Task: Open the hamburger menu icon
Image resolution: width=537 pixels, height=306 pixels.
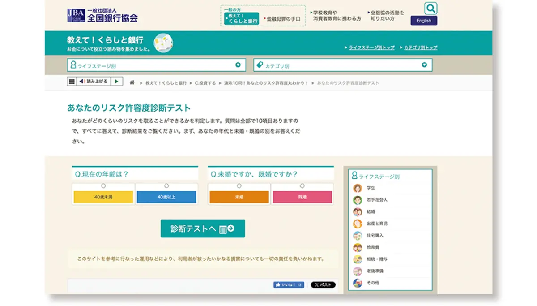Action: [x=71, y=82]
